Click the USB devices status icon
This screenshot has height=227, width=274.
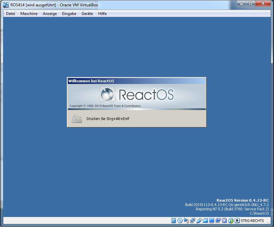199,221
